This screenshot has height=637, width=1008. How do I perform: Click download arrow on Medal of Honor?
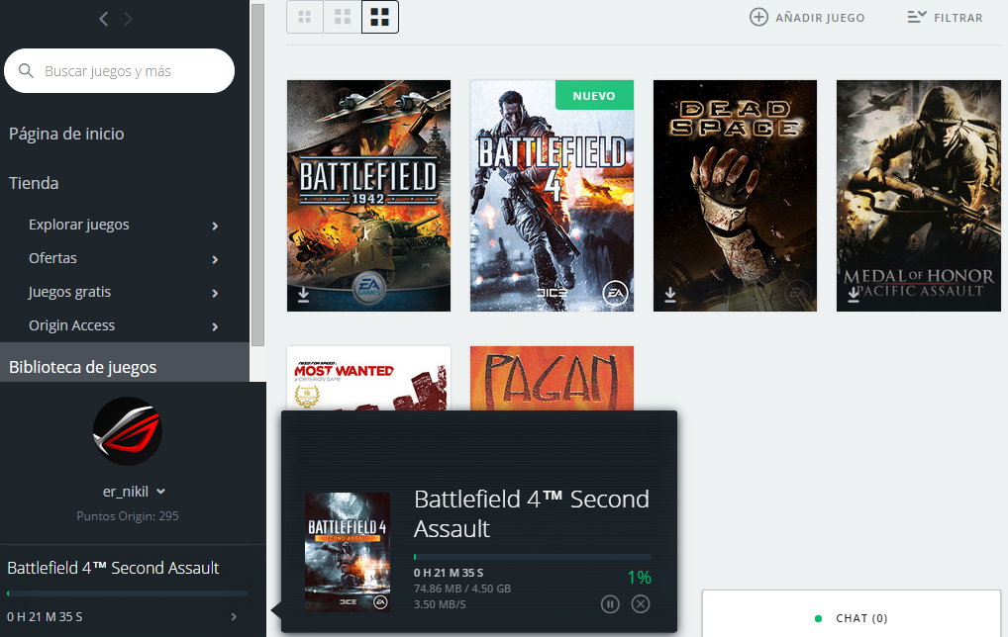click(854, 294)
